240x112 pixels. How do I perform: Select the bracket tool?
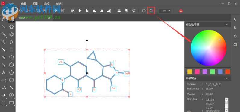click(x=4, y=103)
